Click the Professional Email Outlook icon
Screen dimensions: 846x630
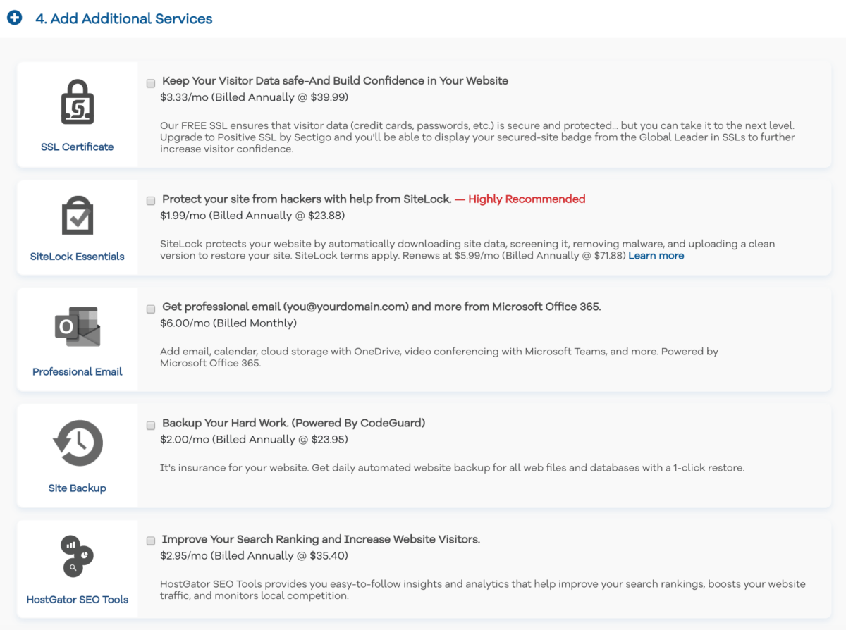pos(78,326)
